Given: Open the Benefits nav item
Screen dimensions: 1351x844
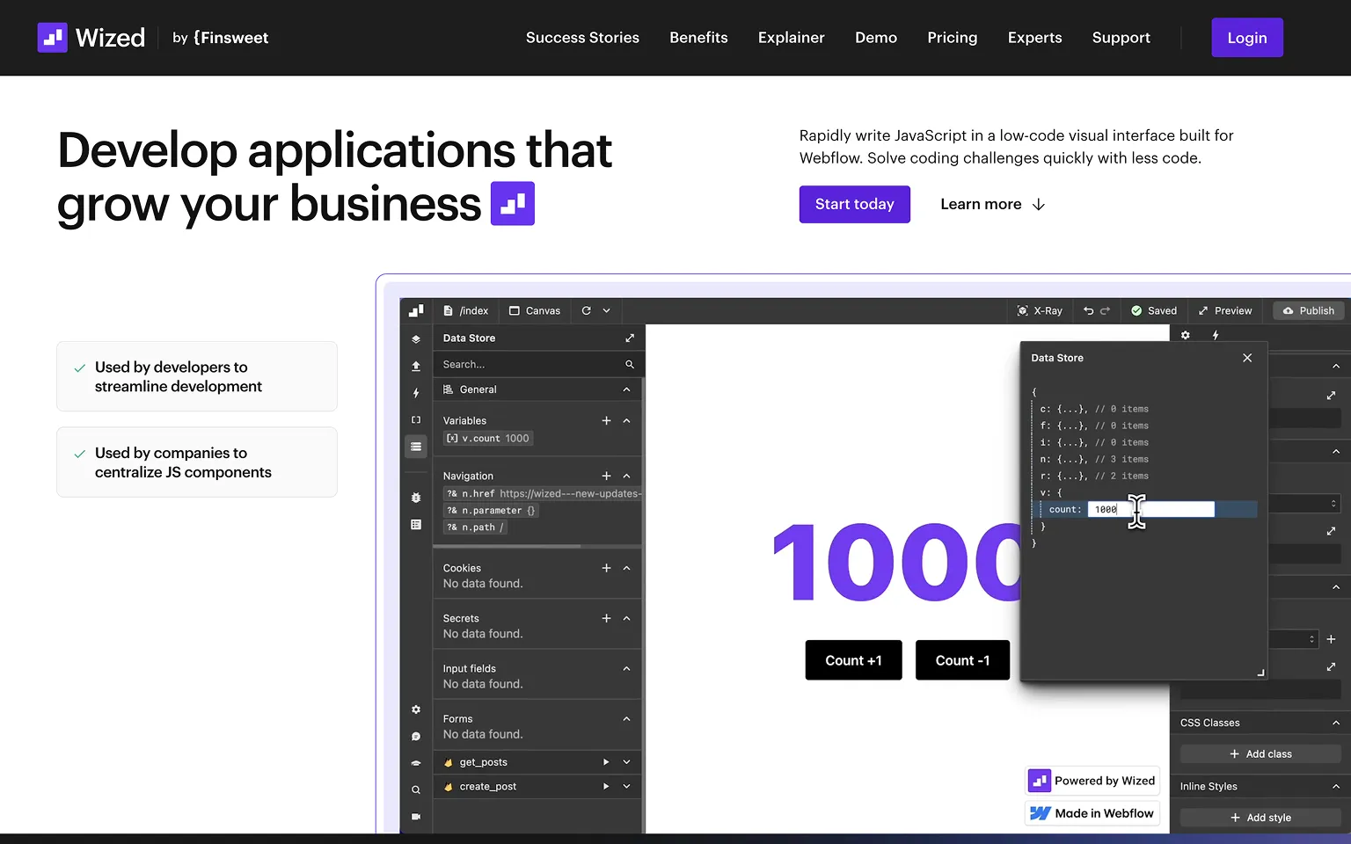Looking at the screenshot, I should pos(698,38).
